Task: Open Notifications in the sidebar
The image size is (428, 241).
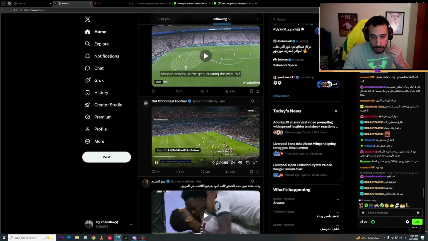Action: 102,56
